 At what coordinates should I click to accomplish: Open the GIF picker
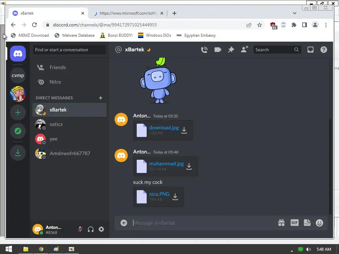pos(294,223)
